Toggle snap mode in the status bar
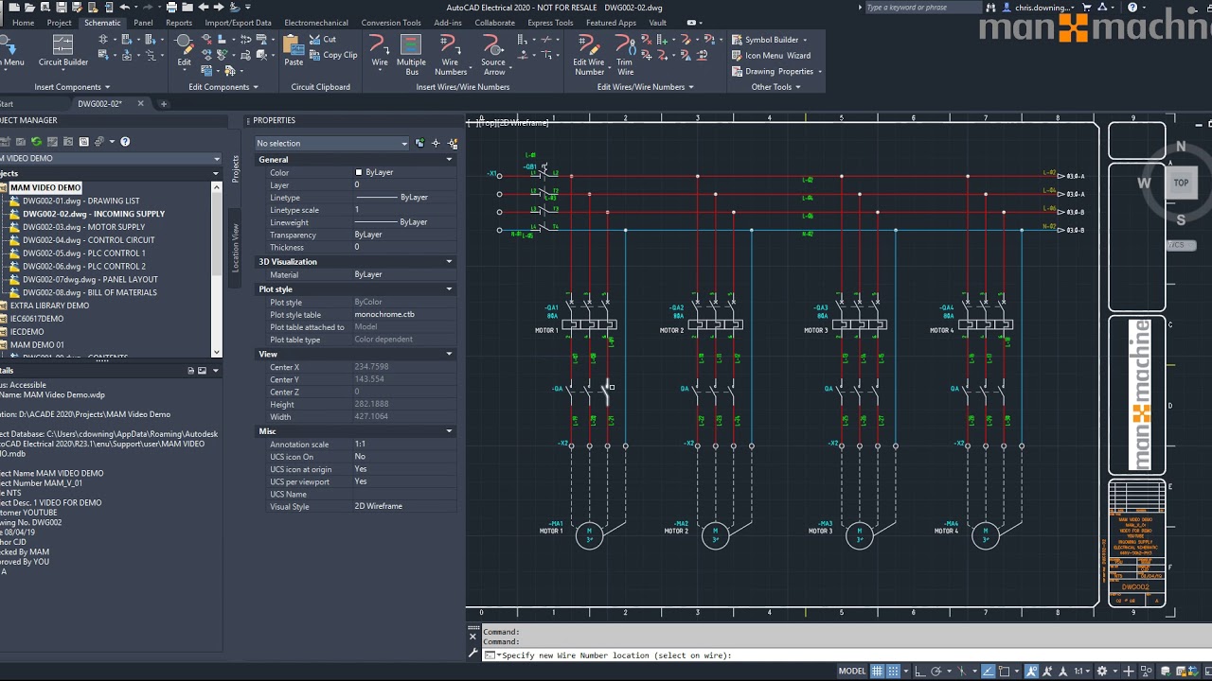 click(x=893, y=672)
